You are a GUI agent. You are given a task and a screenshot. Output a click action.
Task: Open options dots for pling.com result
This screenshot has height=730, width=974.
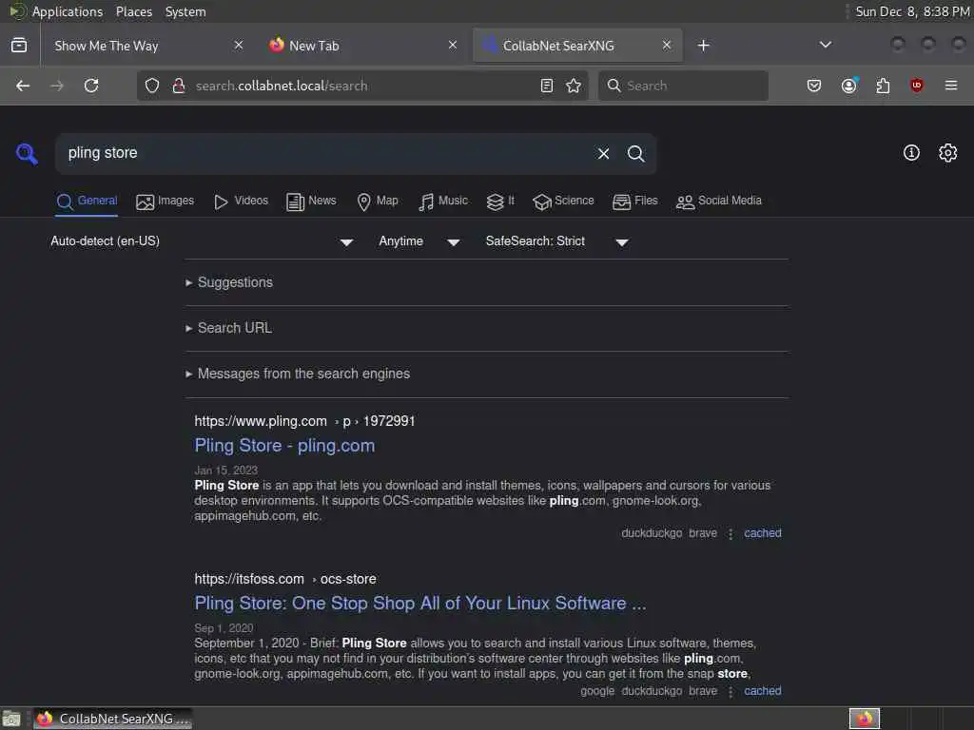point(730,534)
